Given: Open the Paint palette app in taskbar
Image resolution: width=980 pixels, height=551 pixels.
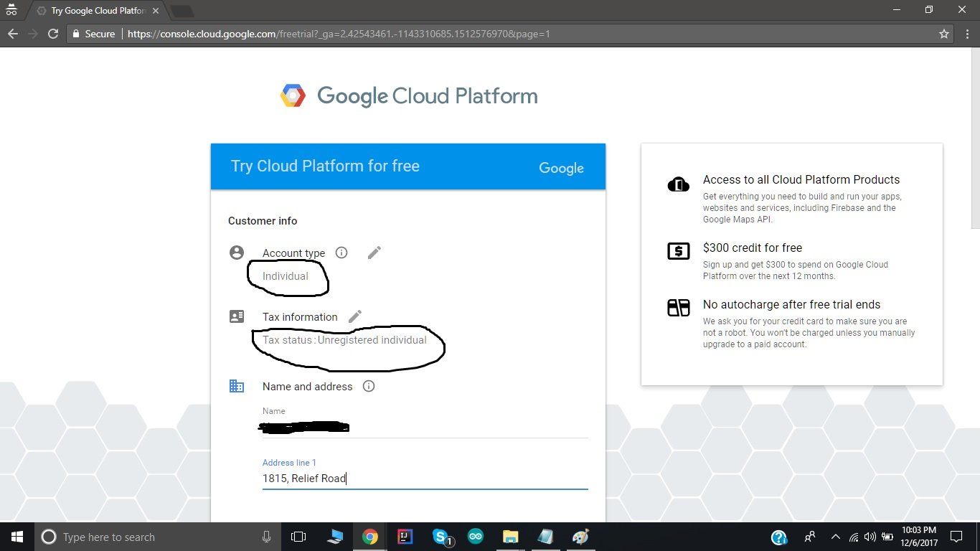Looking at the screenshot, I should [580, 537].
